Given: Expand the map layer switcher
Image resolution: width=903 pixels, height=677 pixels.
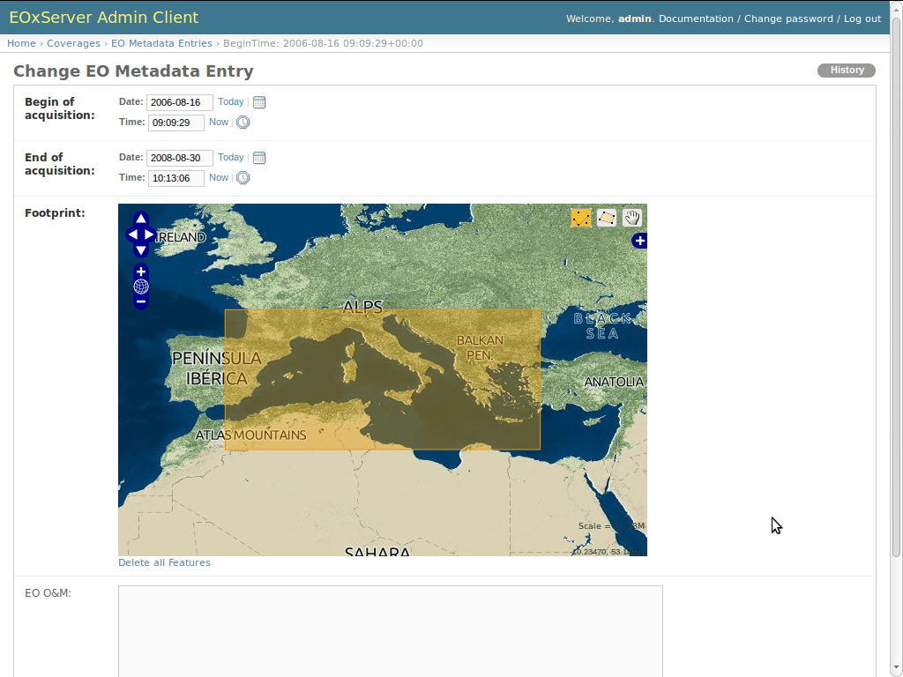Looking at the screenshot, I should point(639,241).
